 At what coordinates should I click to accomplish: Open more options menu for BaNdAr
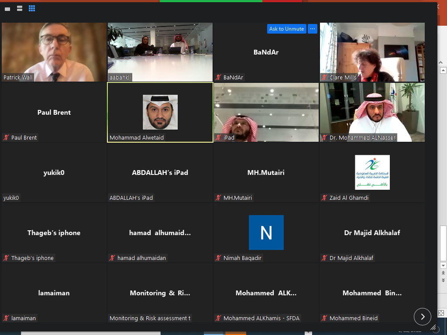[312, 29]
